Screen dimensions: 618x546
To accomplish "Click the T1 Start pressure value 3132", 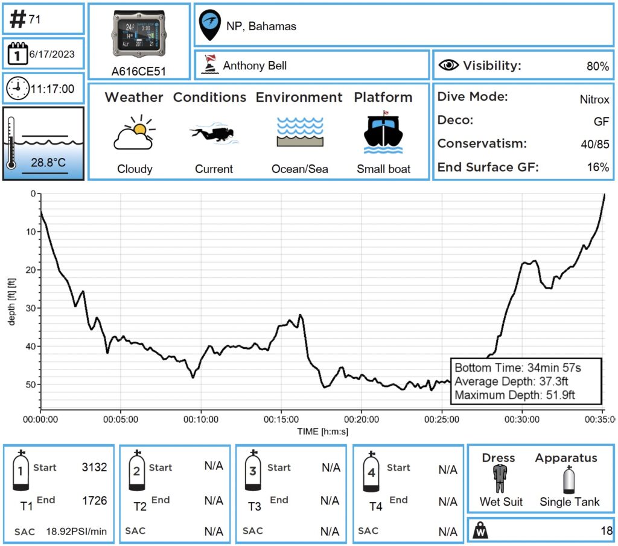I will point(94,467).
